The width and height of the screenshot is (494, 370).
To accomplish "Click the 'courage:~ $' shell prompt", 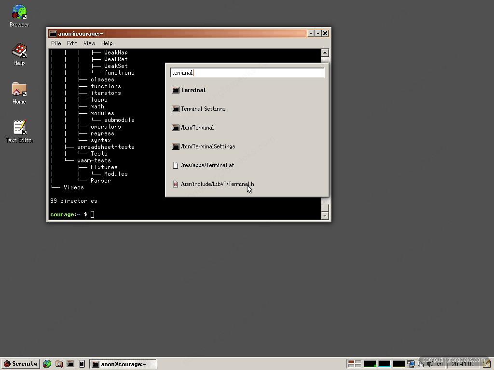I will (69, 214).
